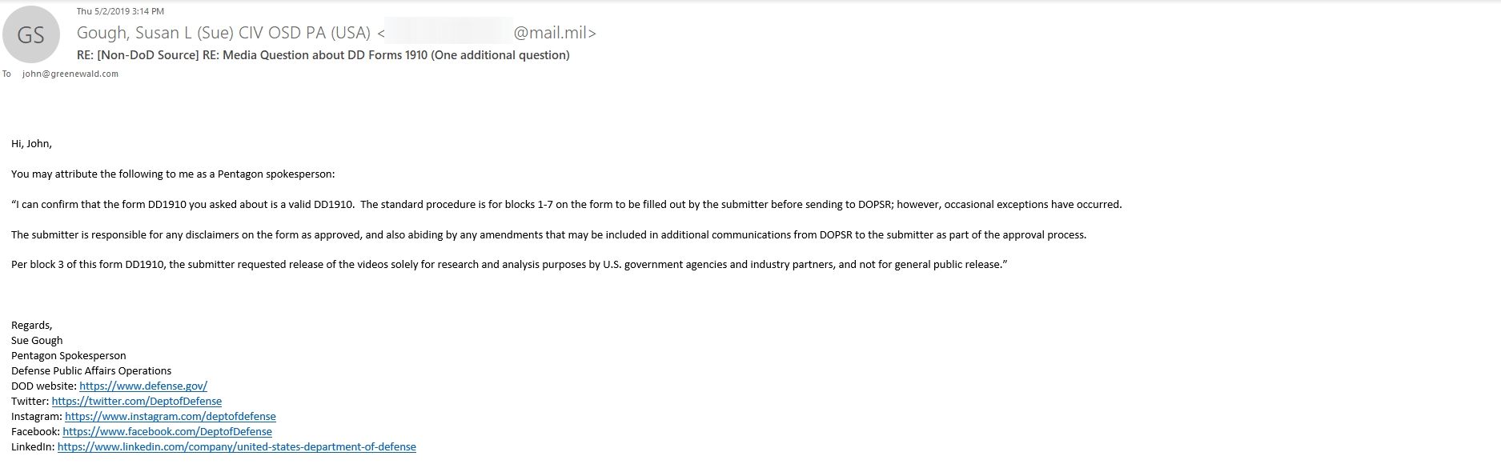
Task: Click the 'To' label before recipient
Action: [x=6, y=74]
